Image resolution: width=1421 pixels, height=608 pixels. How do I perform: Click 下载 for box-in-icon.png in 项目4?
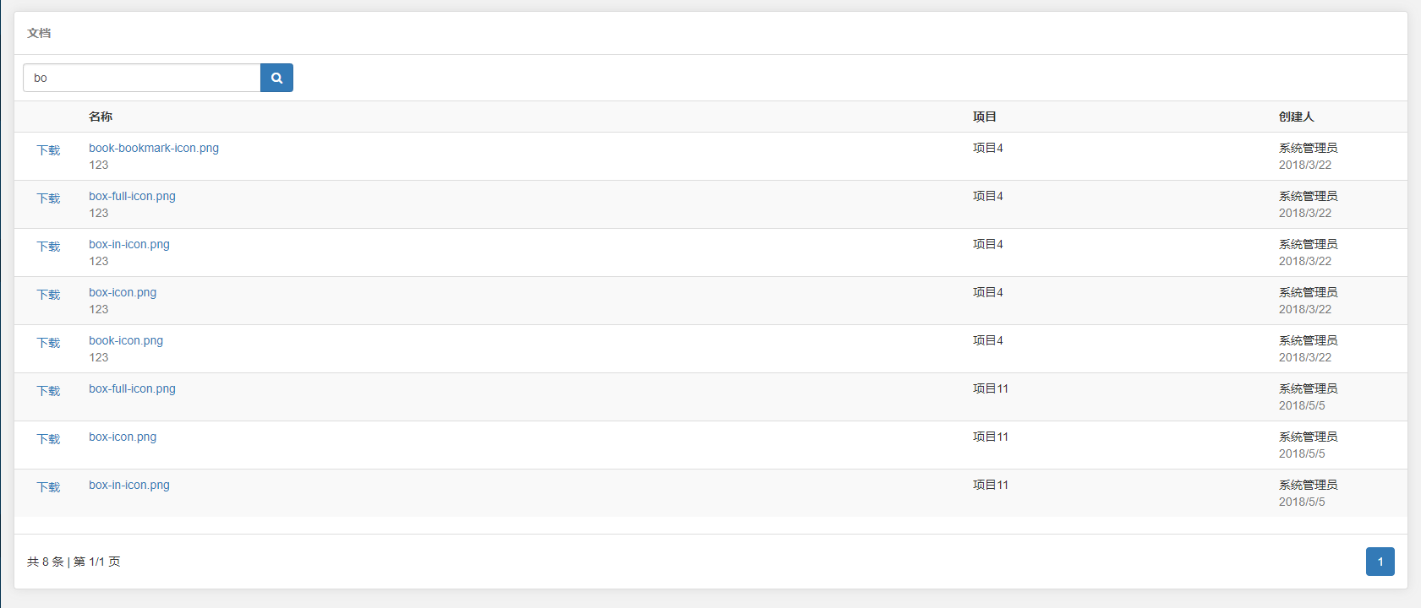point(48,247)
